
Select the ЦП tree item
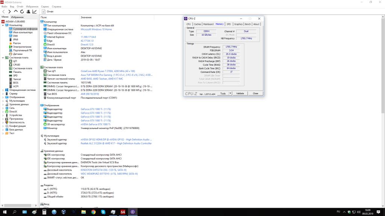click(x=15, y=61)
